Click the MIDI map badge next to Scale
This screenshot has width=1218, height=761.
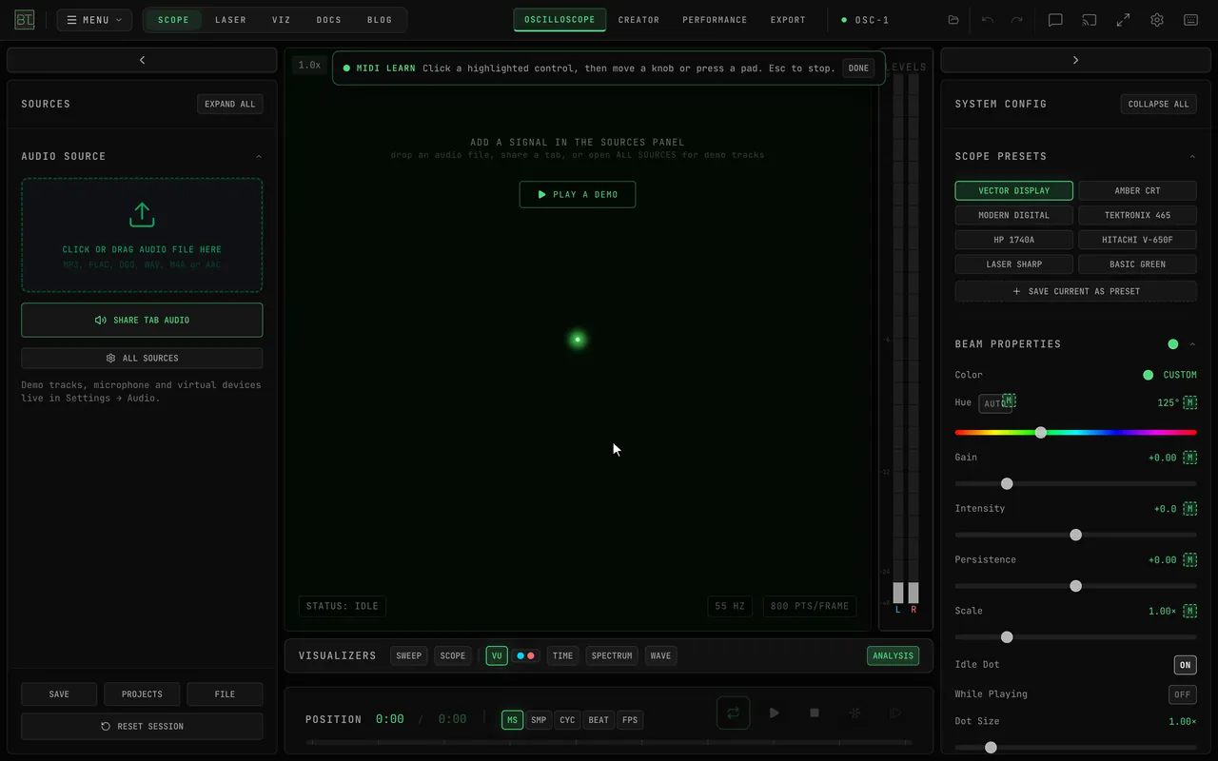1189,611
